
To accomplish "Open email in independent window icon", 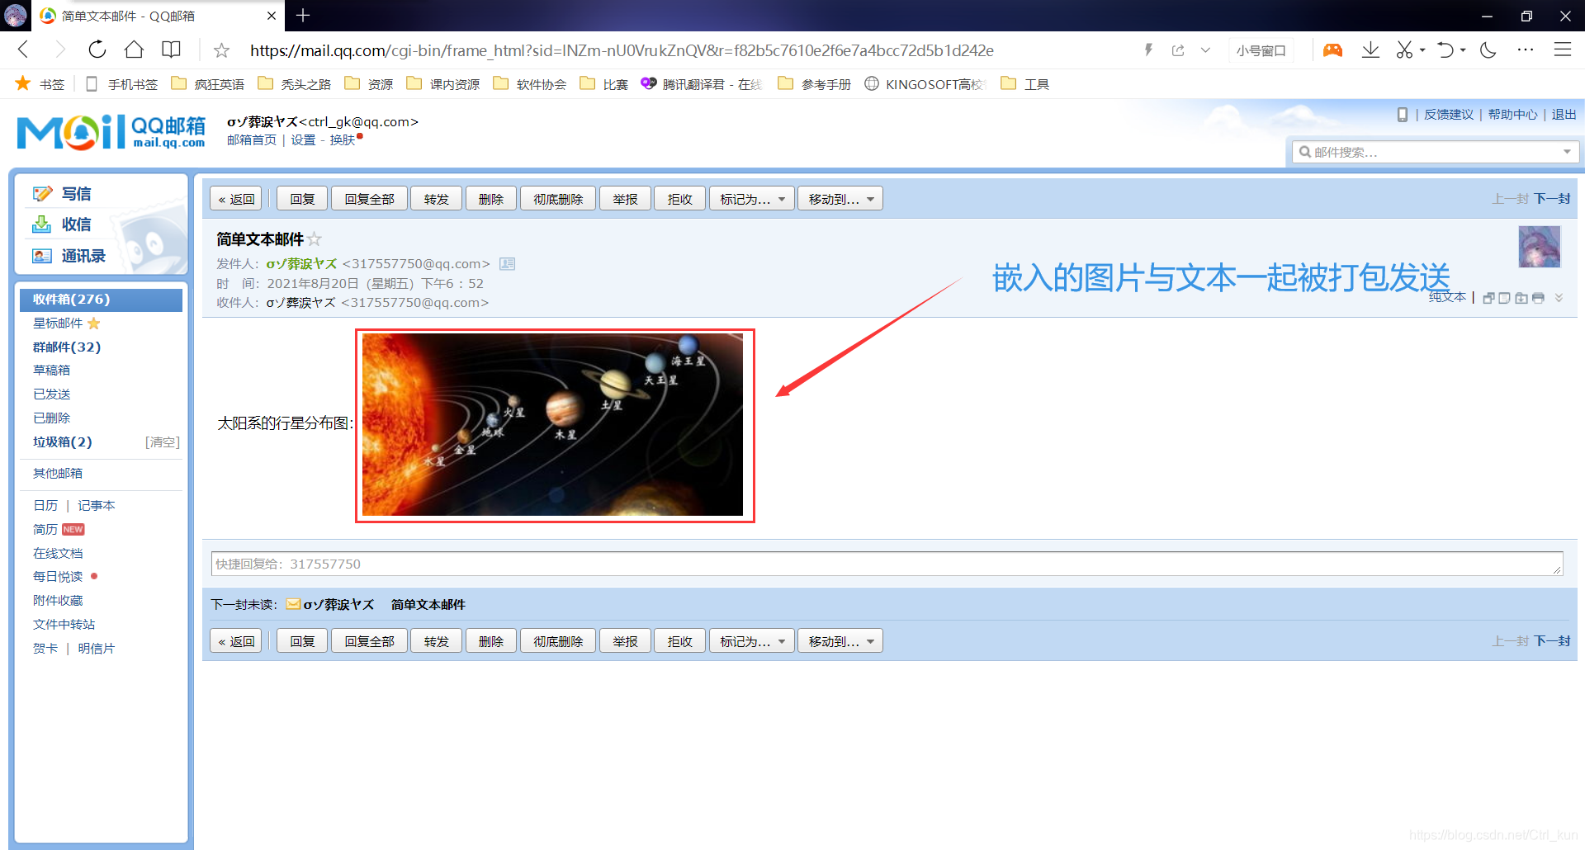I will tap(1489, 298).
